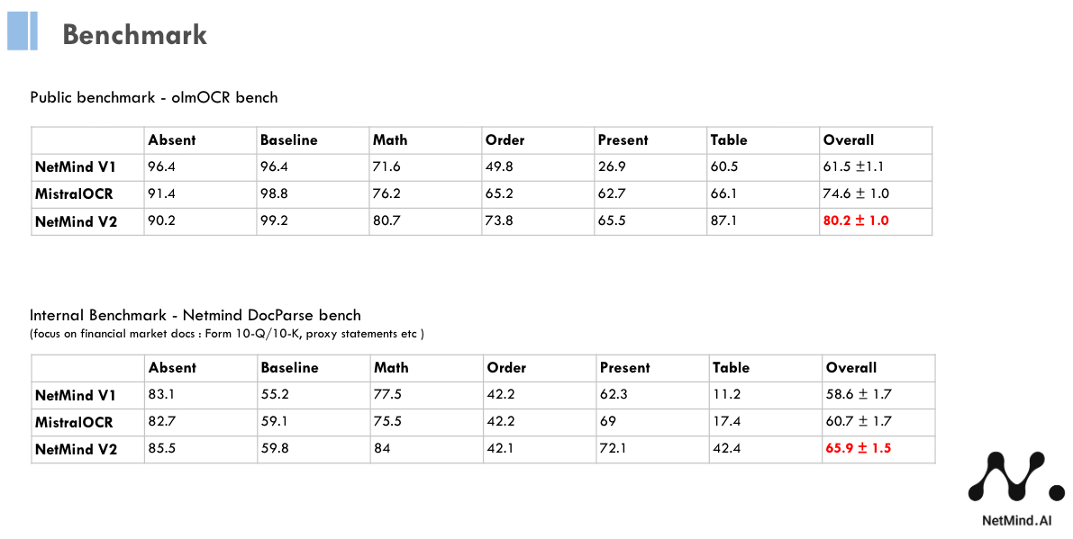Click the blue bar beside Benchmark title
The width and height of the screenshot is (1073, 539).
pos(22,31)
